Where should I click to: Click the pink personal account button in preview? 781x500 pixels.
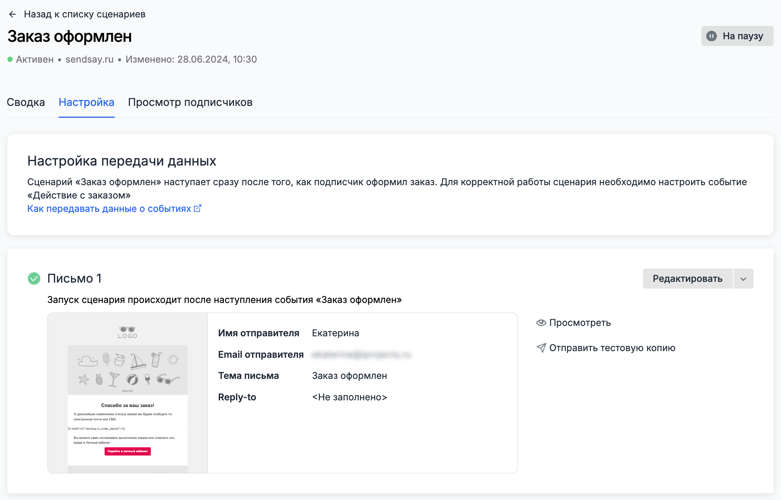(x=127, y=451)
